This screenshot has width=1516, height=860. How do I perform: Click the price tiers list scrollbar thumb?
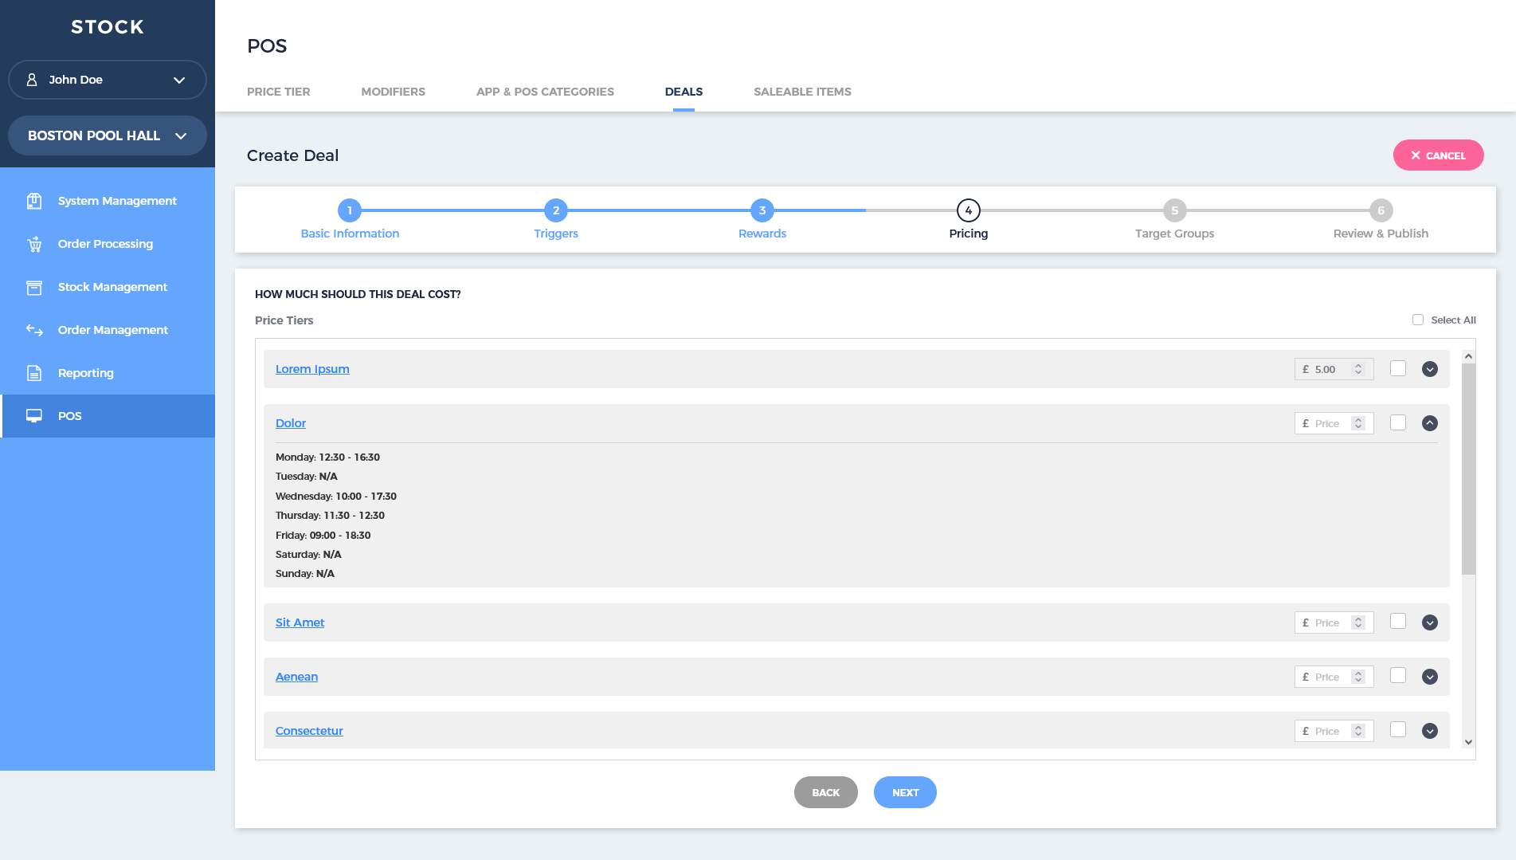[1468, 469]
